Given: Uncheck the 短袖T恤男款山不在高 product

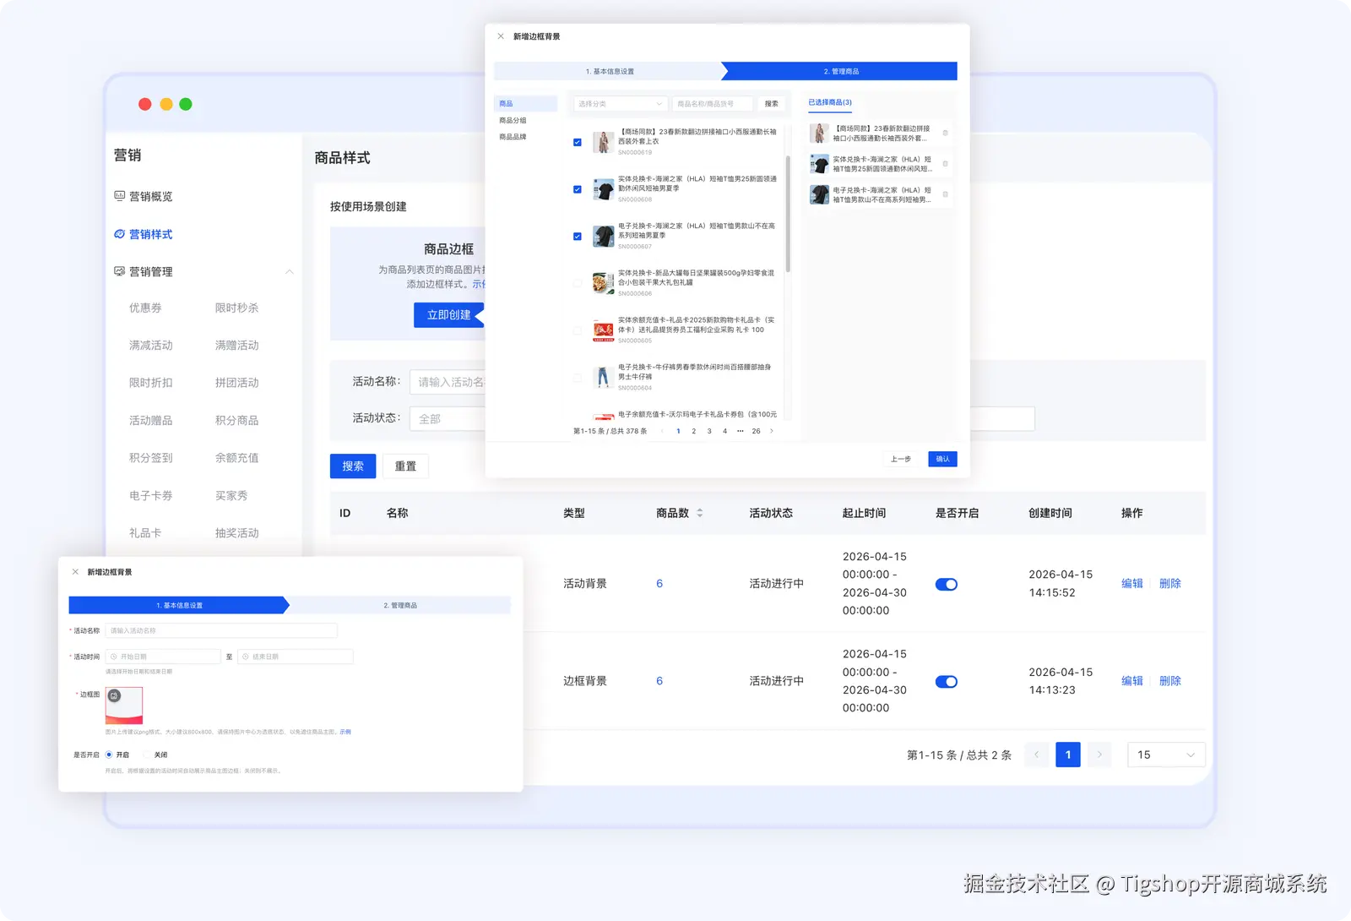Looking at the screenshot, I should [578, 237].
